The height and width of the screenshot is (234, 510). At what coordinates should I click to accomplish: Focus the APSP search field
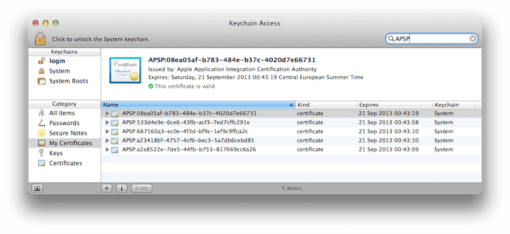[431, 39]
